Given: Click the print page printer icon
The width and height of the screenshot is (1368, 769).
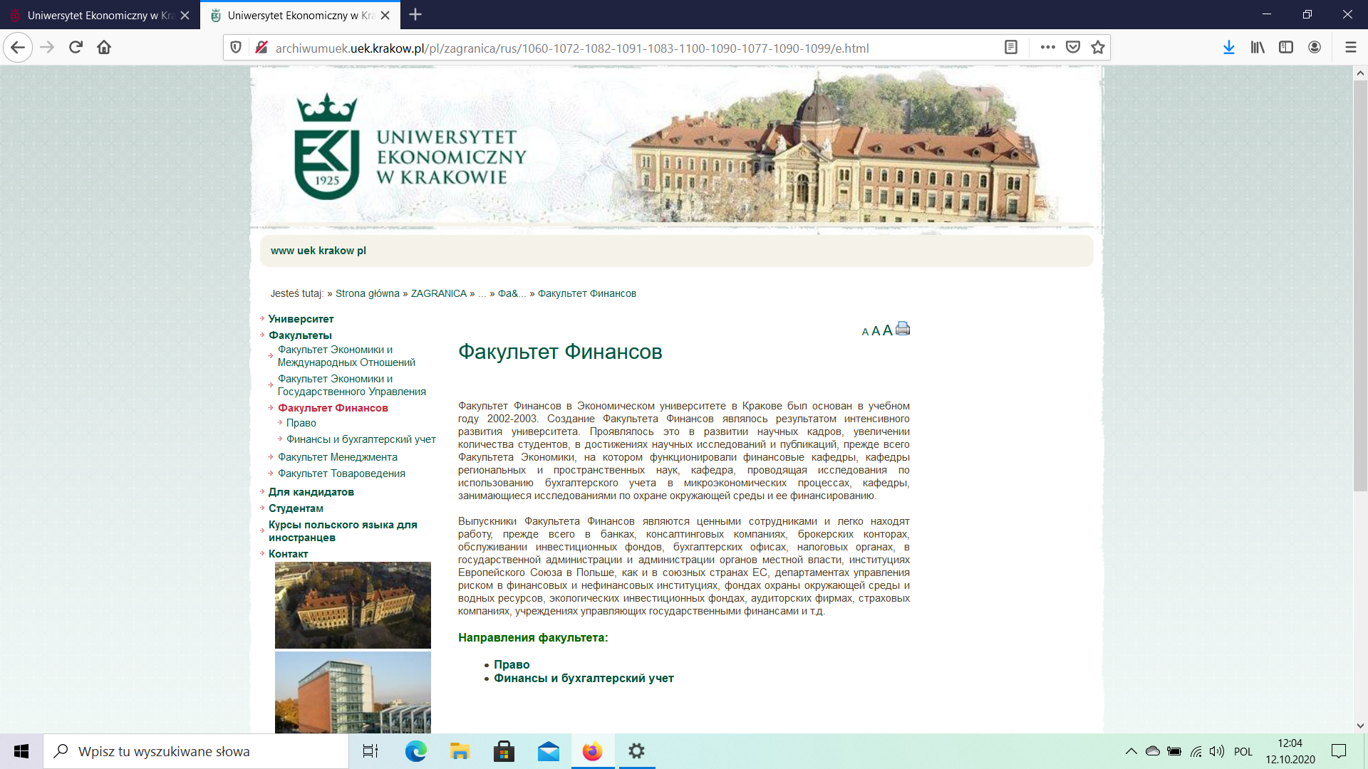Looking at the screenshot, I should (x=903, y=329).
